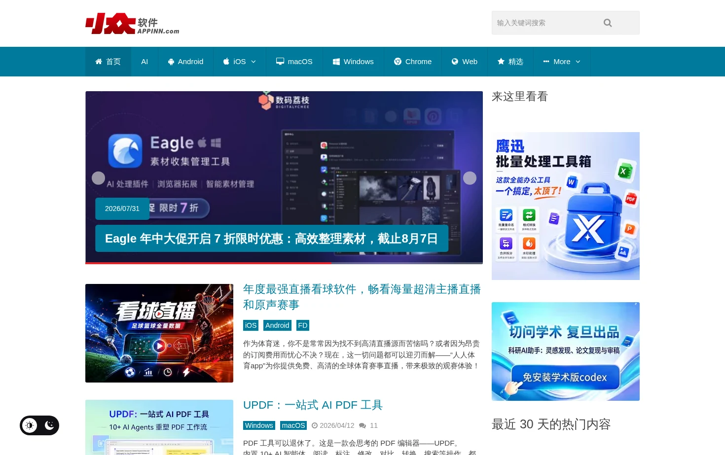
Task: Click the search magnifier icon
Action: point(608,23)
